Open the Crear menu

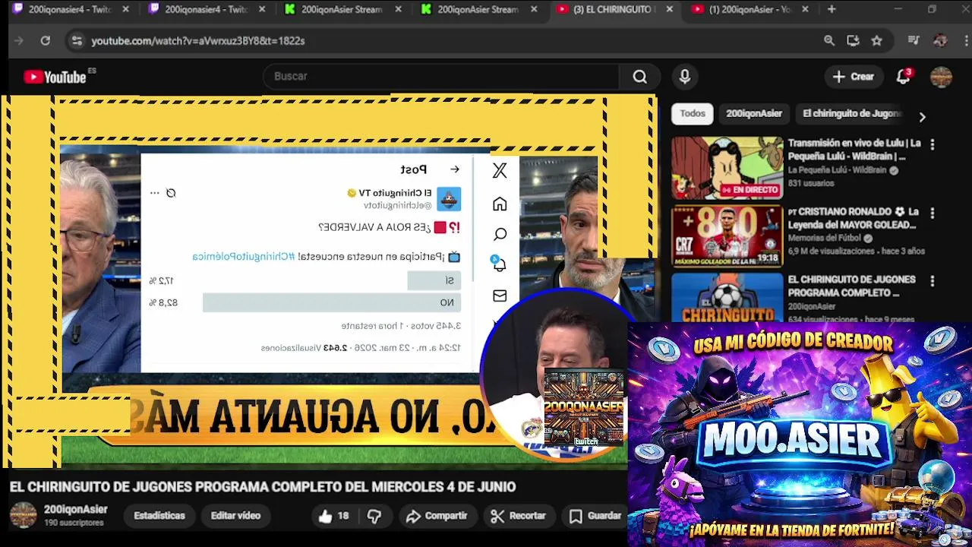[854, 76]
